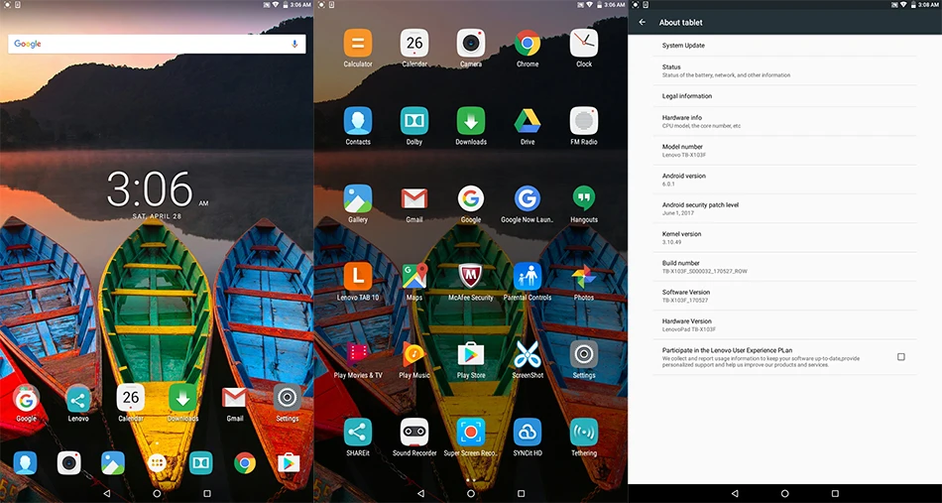Open Contacts in the app drawer
Viewport: 942px width, 503px height.
click(x=357, y=121)
